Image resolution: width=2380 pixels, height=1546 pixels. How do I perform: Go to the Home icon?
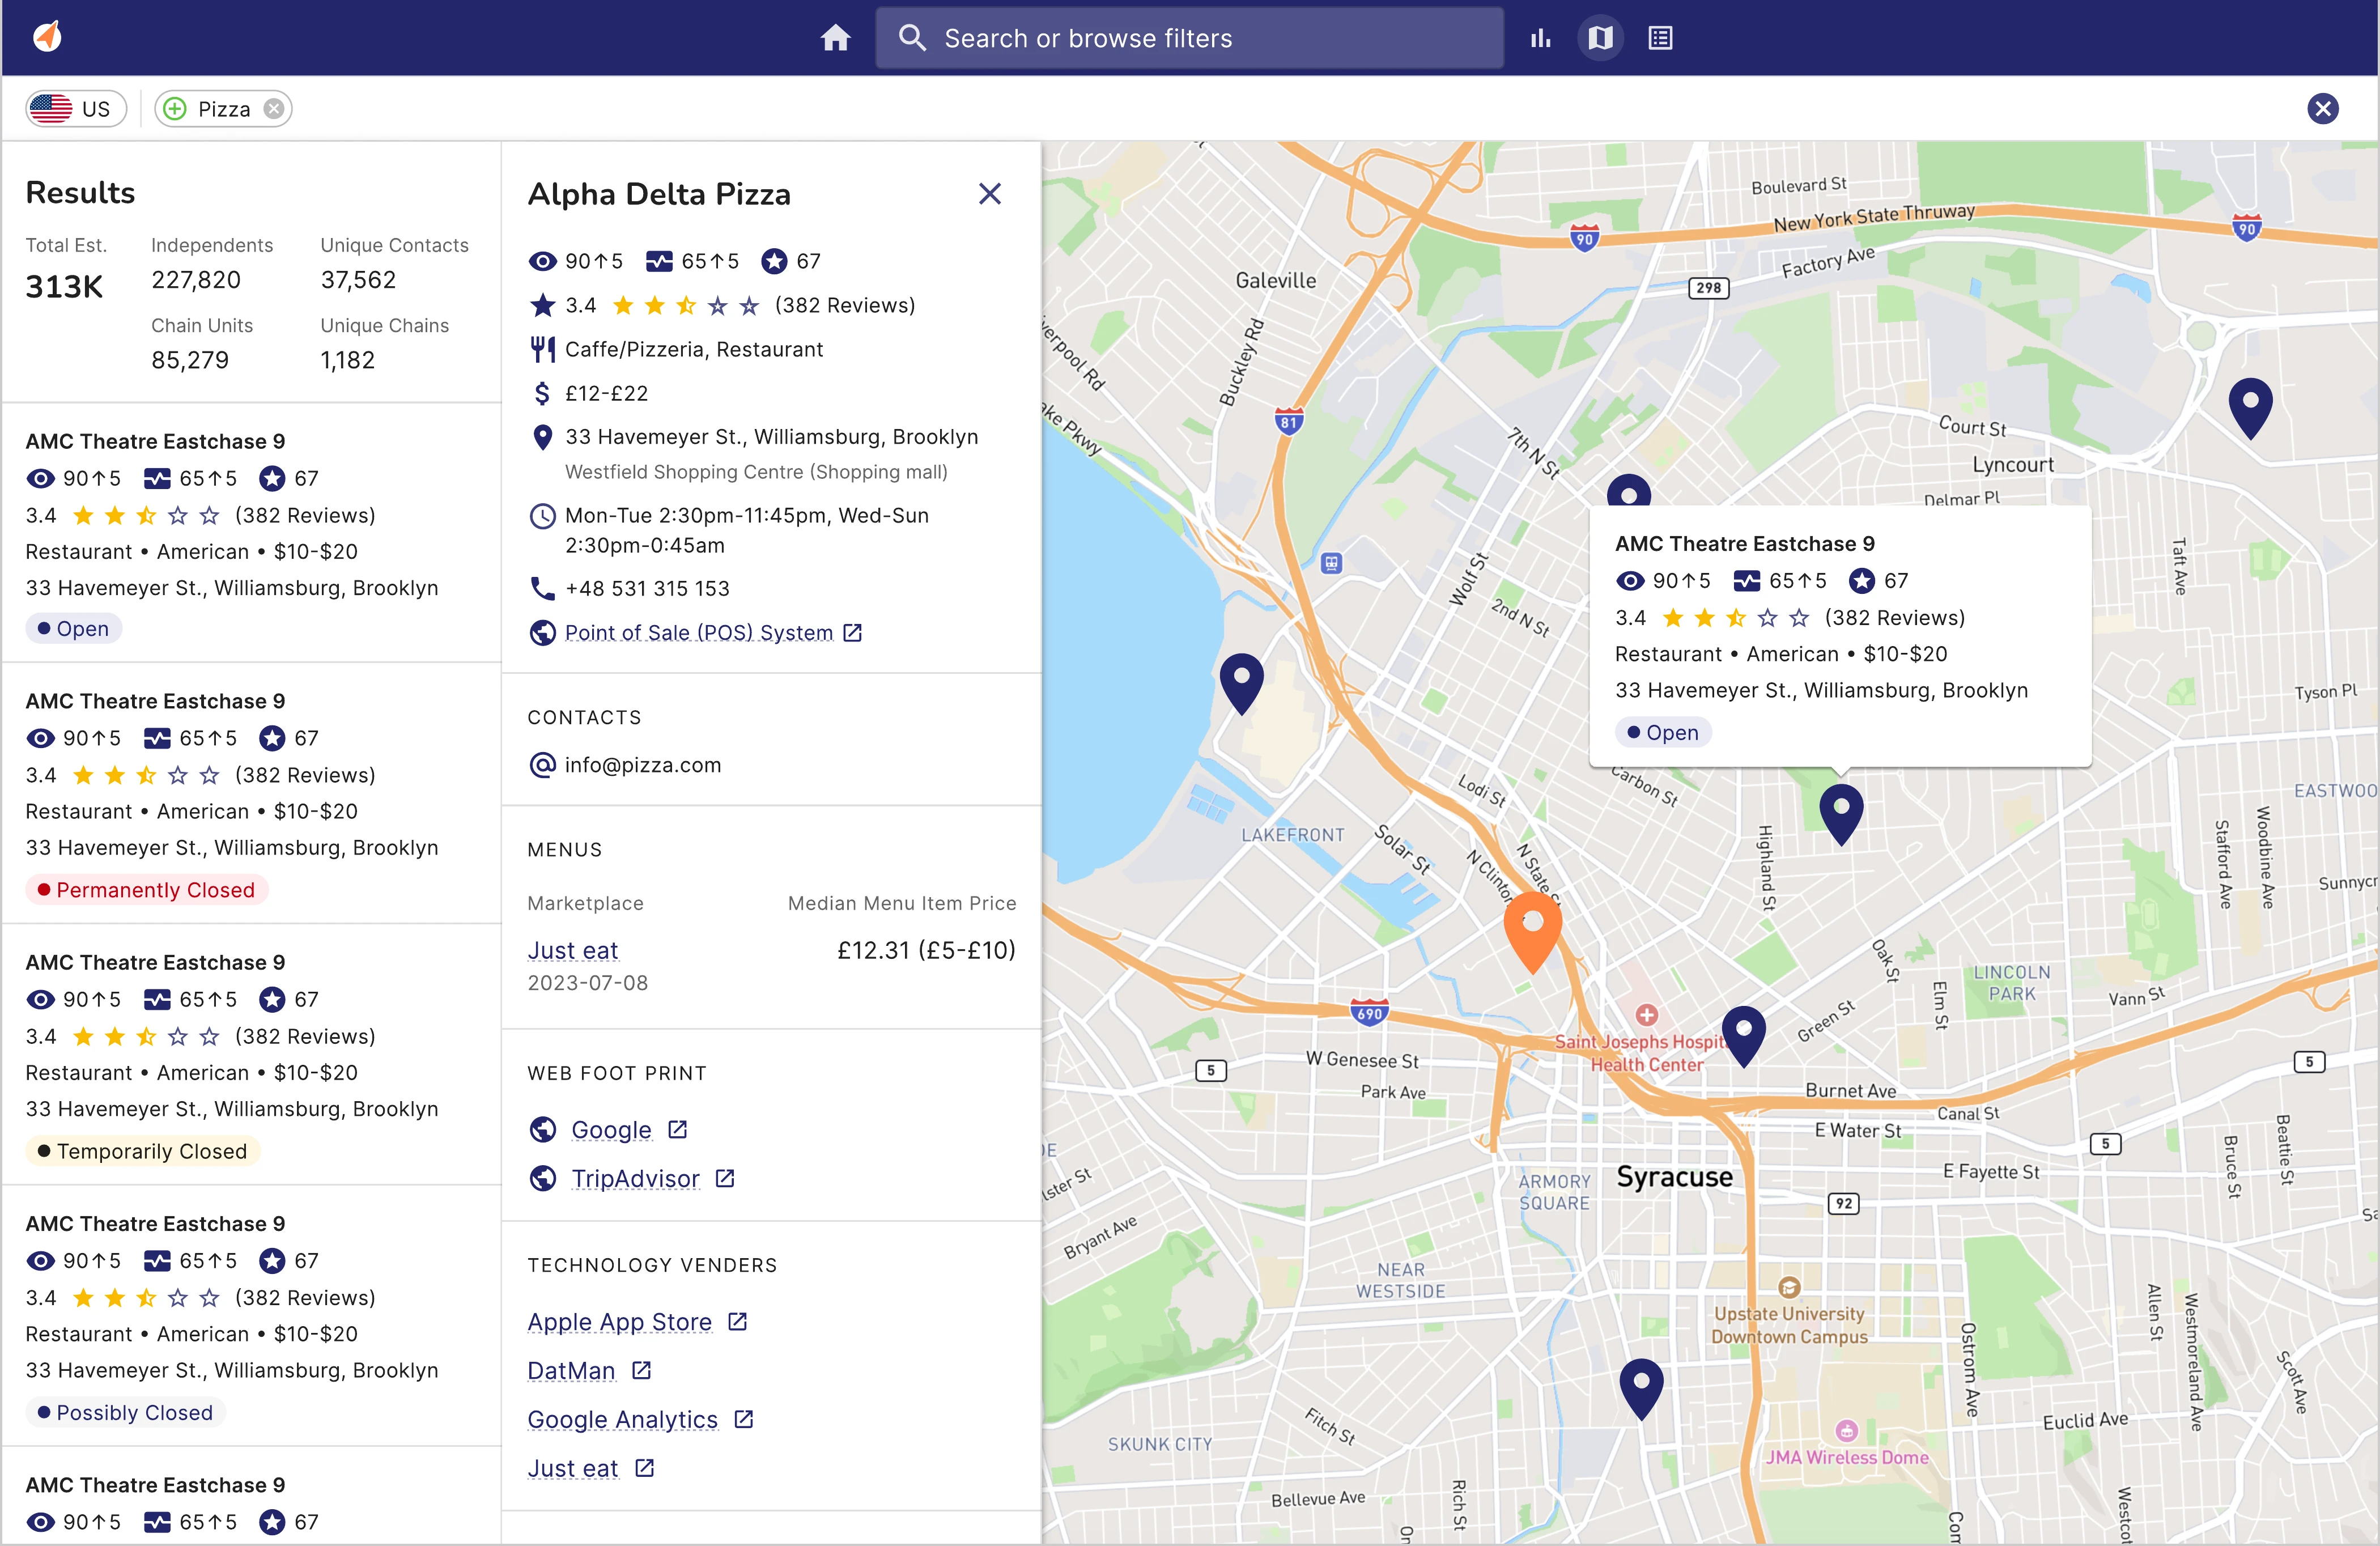tap(835, 38)
